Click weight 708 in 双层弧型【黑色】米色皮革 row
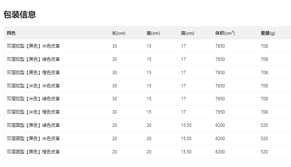Image resolution: width=291 pixels, height=167 pixels. 264,46
